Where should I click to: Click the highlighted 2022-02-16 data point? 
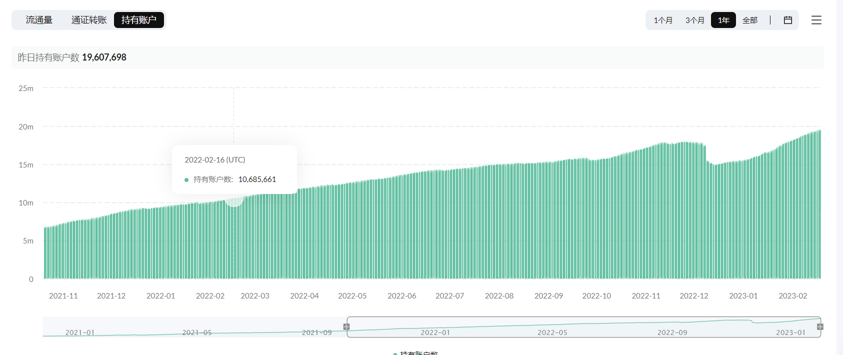point(234,199)
